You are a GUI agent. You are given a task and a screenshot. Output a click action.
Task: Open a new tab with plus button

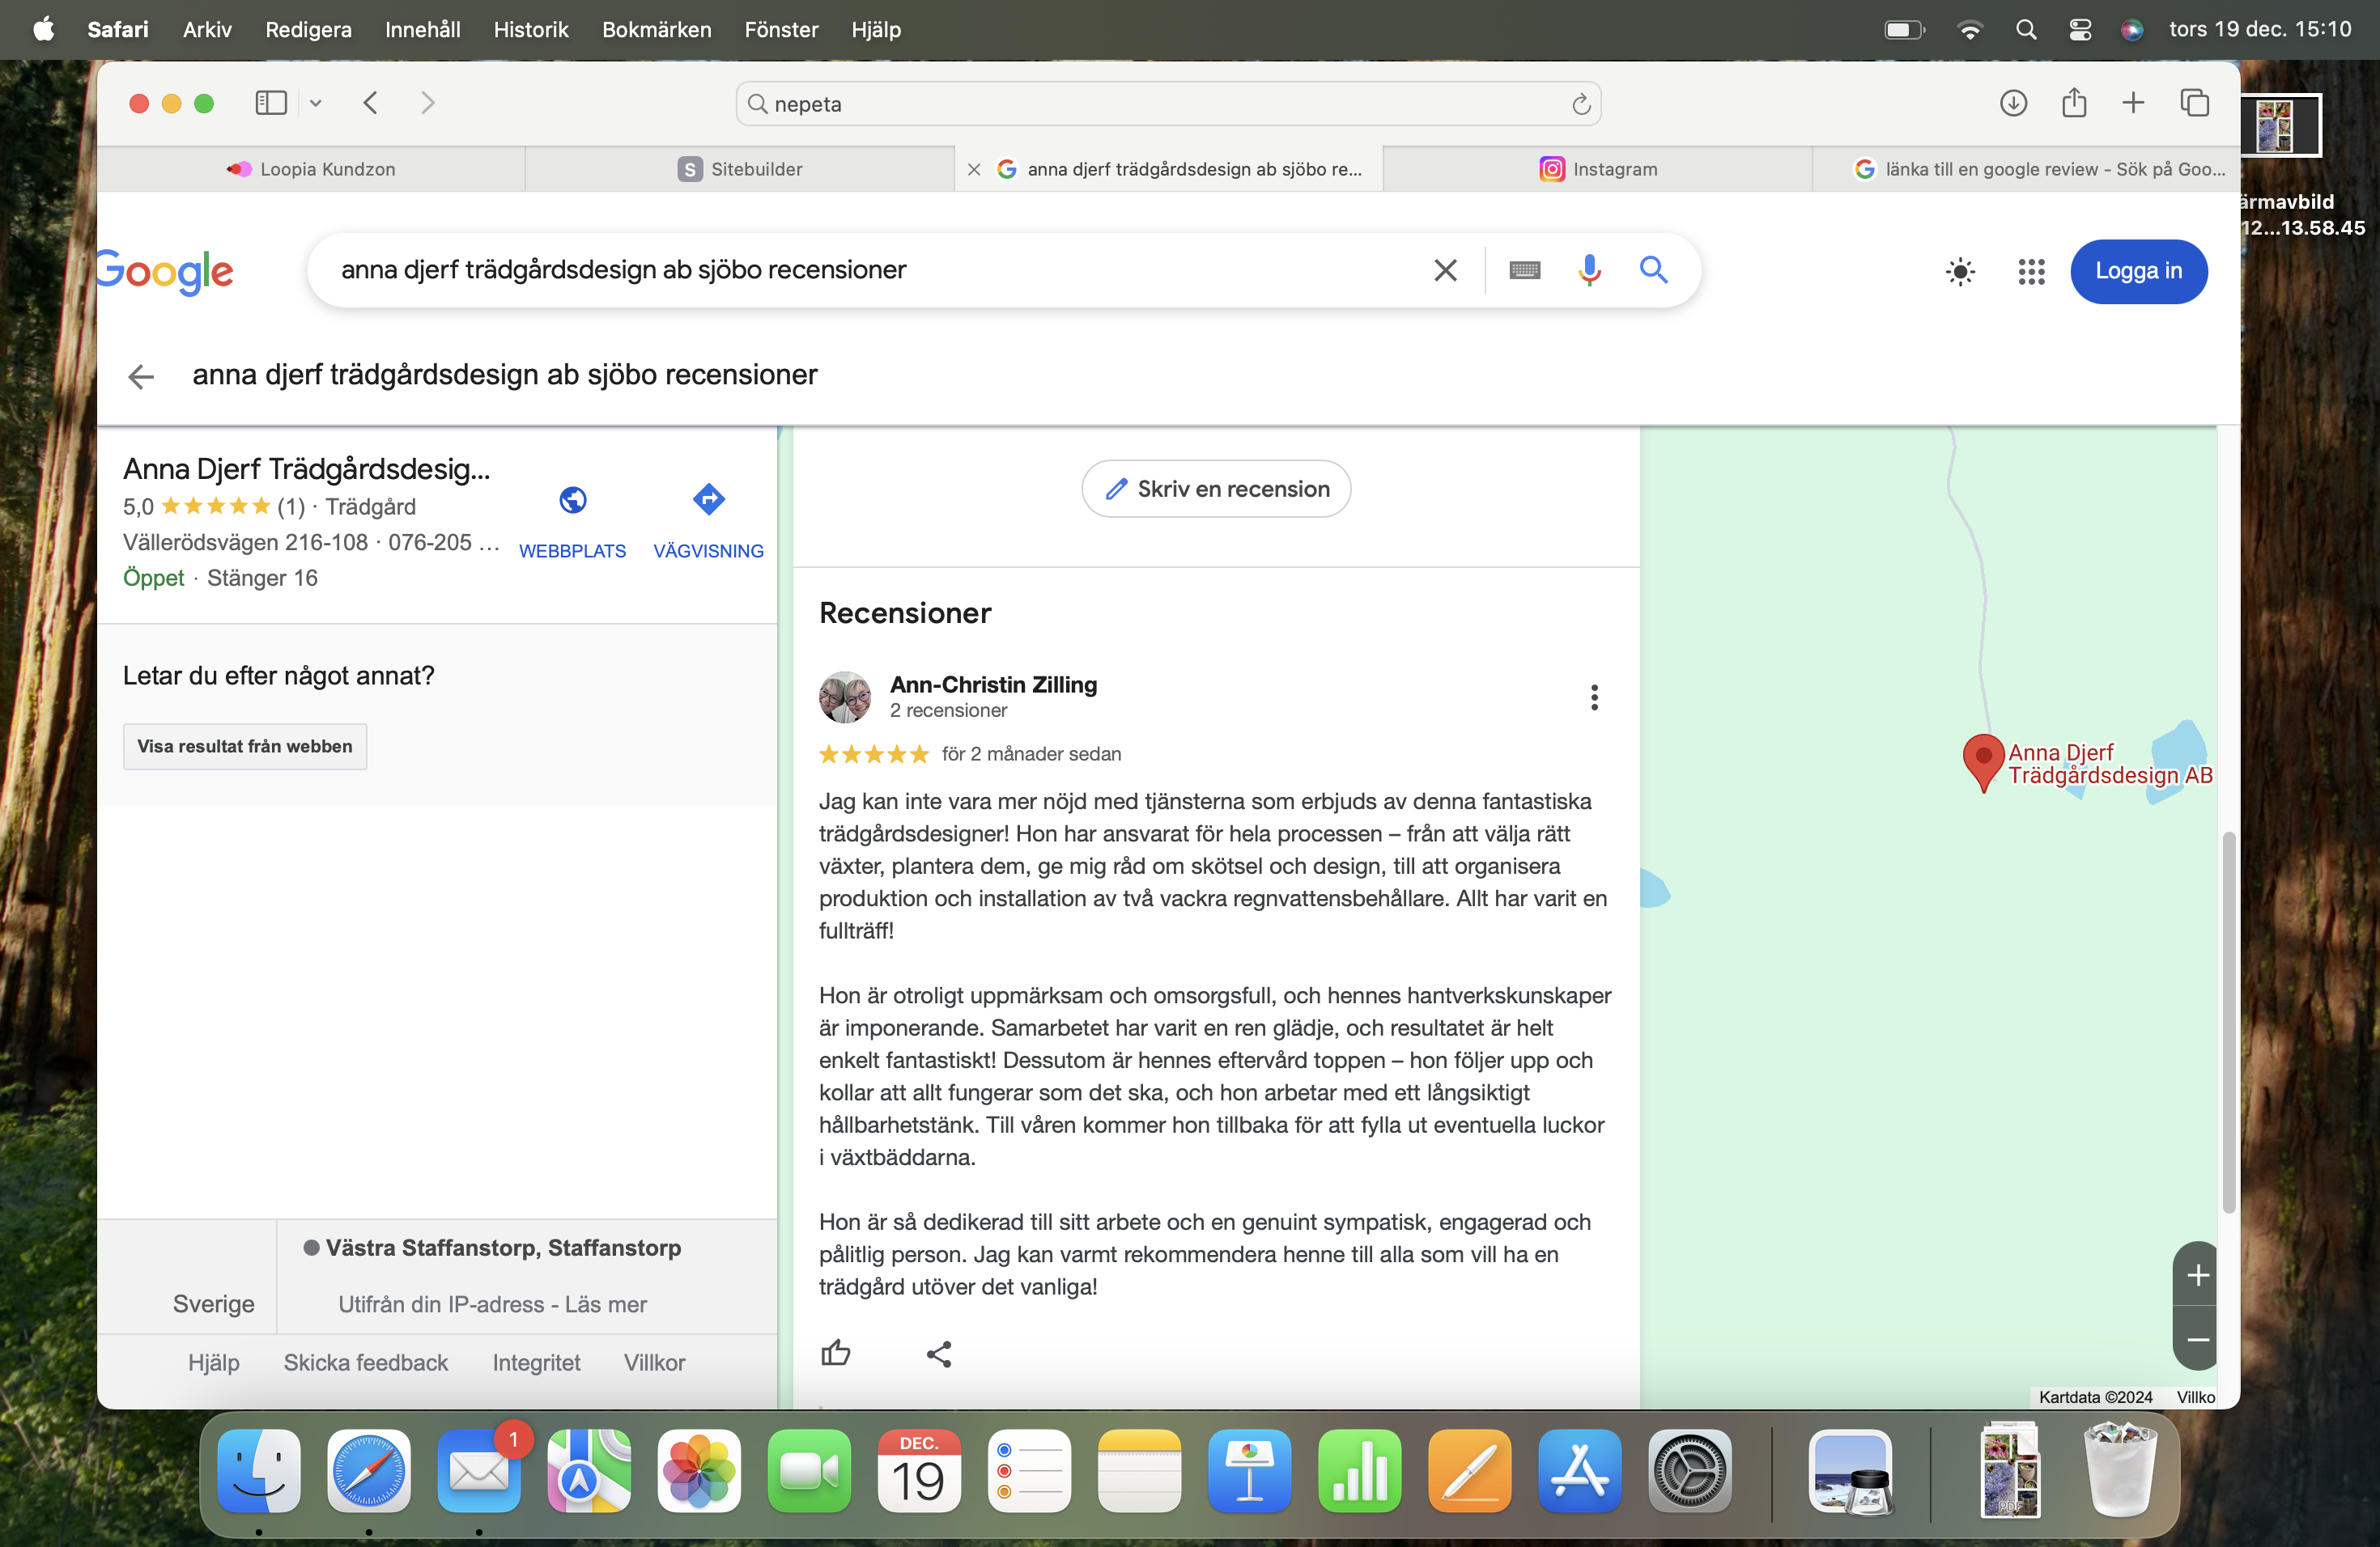point(2133,103)
